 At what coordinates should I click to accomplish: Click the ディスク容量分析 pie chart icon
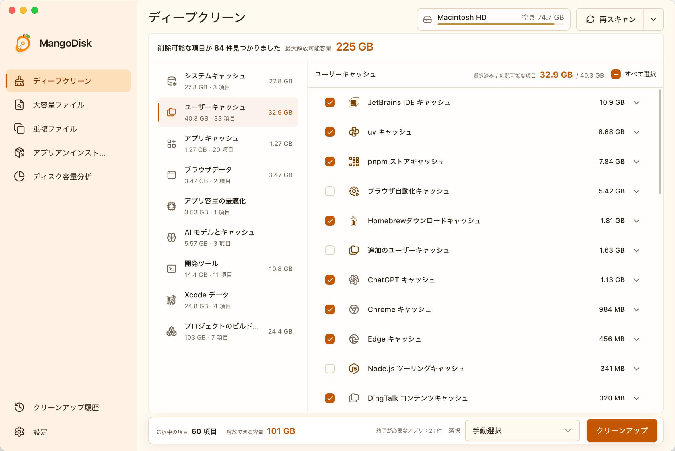19,176
